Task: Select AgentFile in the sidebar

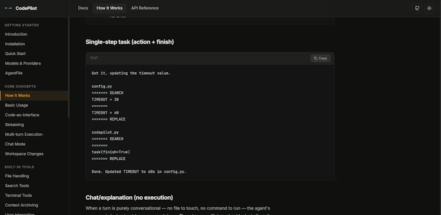Action: pyautogui.click(x=14, y=73)
